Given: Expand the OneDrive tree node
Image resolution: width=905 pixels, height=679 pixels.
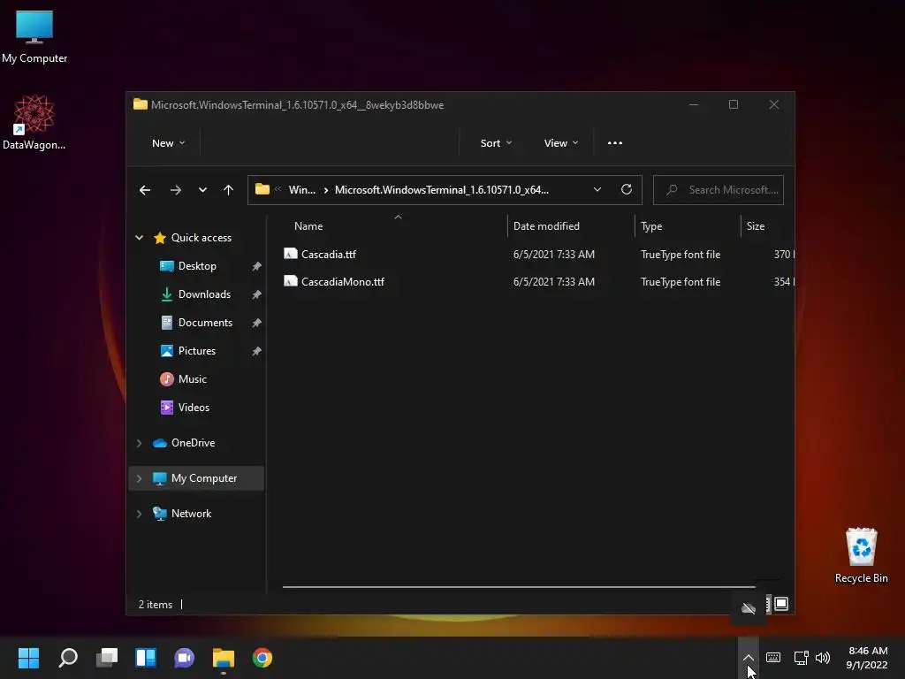Looking at the screenshot, I should click(139, 443).
